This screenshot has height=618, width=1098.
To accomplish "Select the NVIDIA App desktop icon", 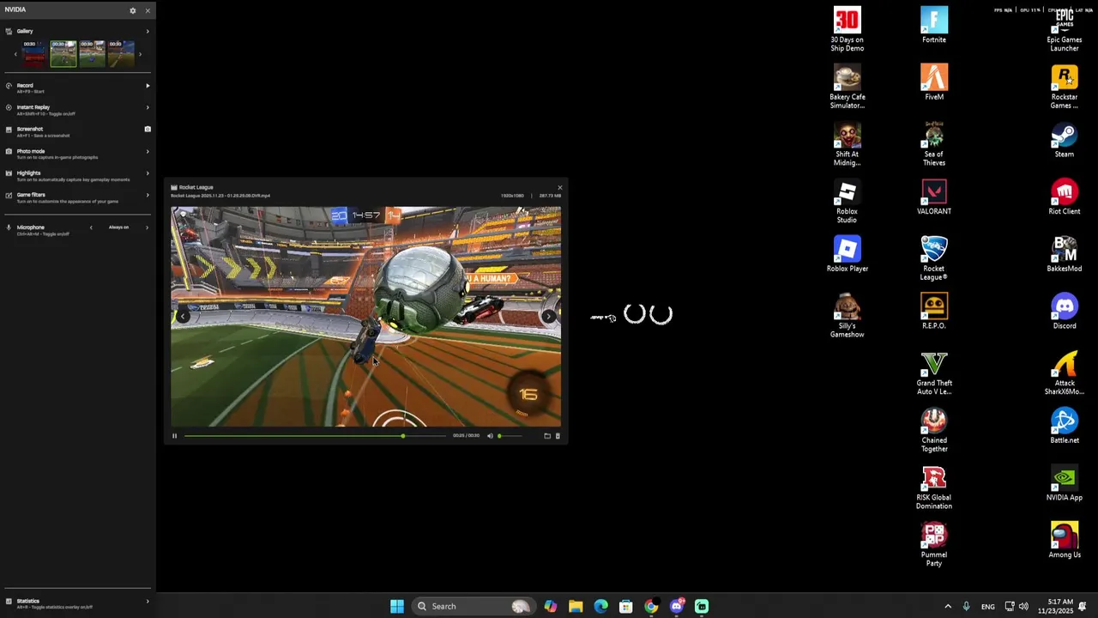I will 1065,483.
